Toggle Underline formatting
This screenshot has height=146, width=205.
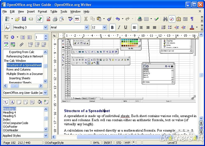[x=126, y=27]
